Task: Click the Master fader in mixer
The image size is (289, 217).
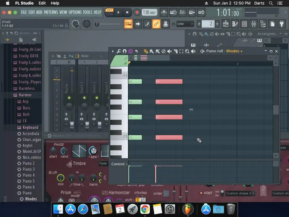Action: [72, 125]
